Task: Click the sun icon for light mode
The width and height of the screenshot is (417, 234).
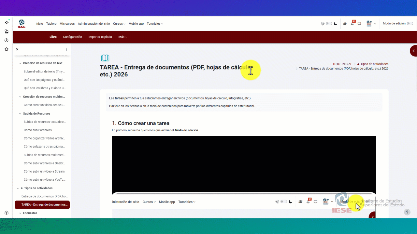Action: tap(323, 23)
